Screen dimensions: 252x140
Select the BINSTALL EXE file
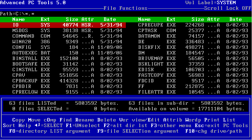[x=67, y=58]
